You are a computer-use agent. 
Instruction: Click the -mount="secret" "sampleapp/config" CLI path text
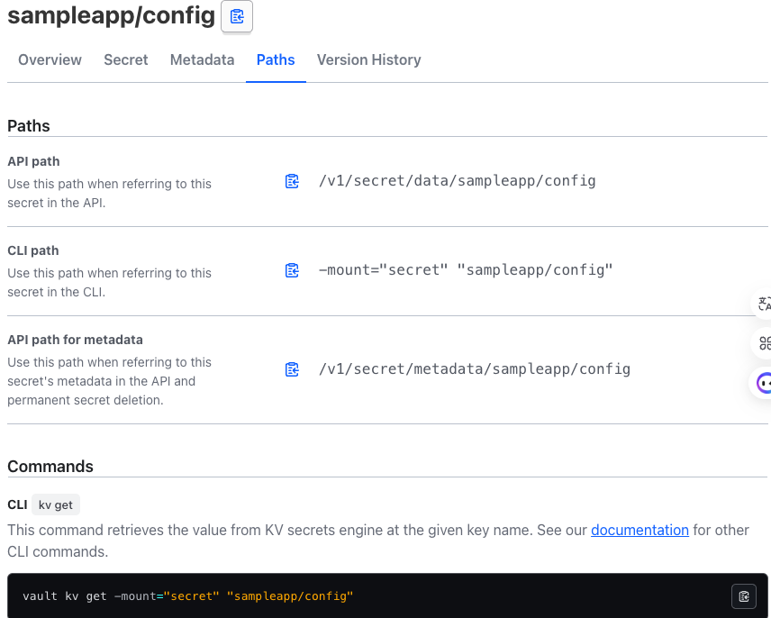click(x=466, y=270)
